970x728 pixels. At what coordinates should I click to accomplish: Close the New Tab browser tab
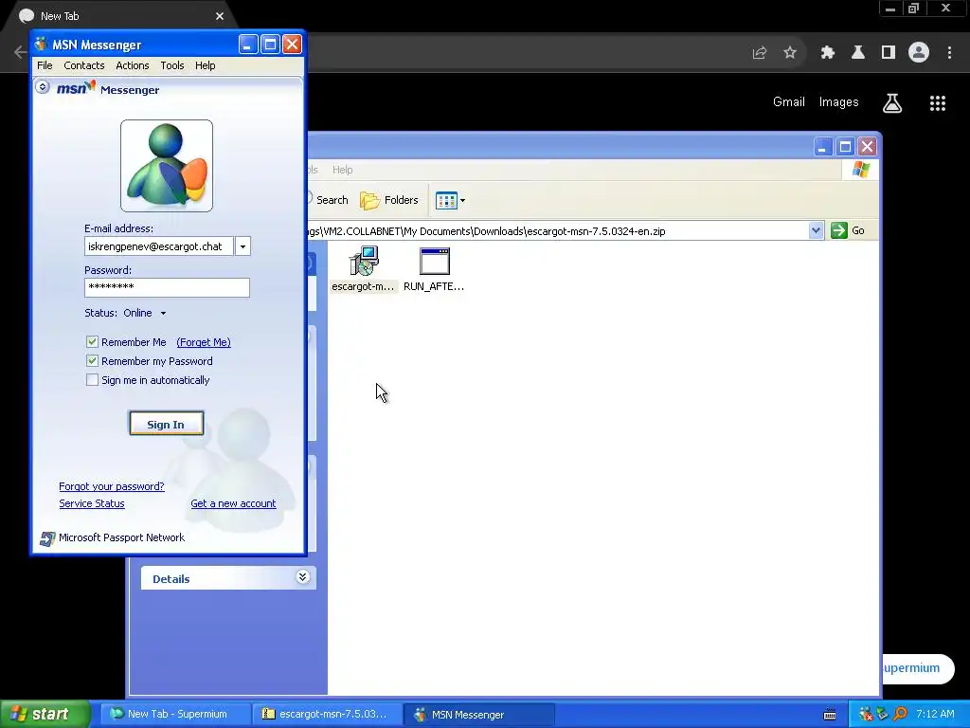(220, 16)
